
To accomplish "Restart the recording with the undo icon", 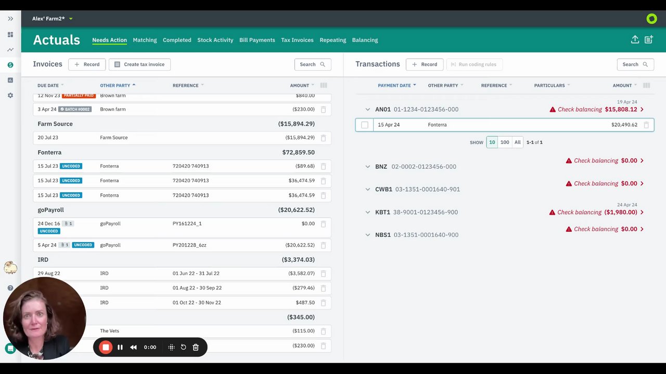I will [183, 347].
